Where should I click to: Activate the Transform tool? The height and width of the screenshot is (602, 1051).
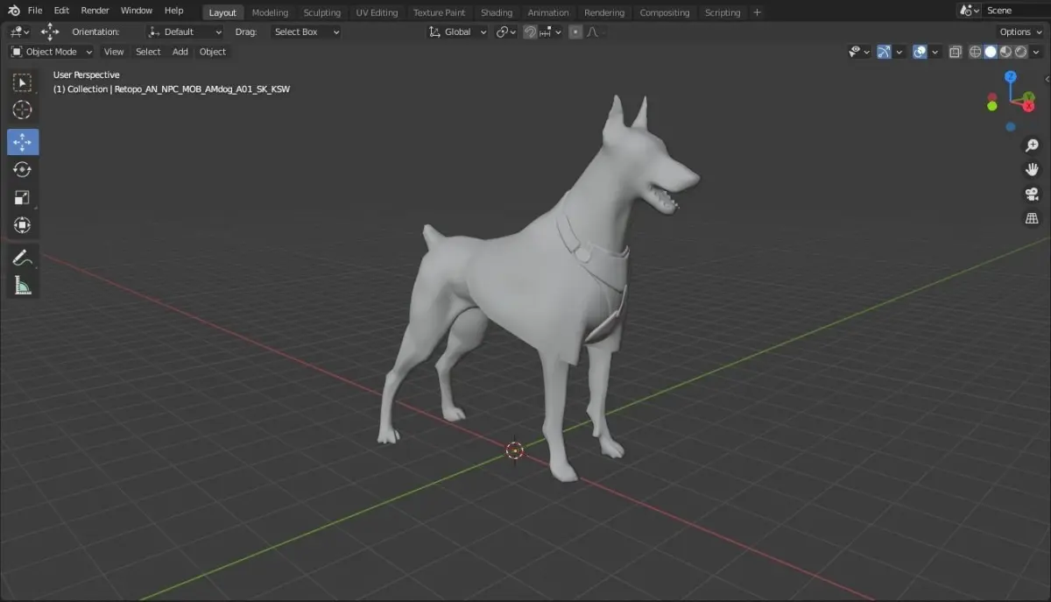23,225
